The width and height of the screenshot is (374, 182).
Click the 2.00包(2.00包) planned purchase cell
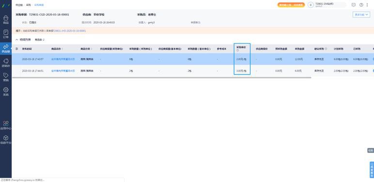(x=341, y=71)
